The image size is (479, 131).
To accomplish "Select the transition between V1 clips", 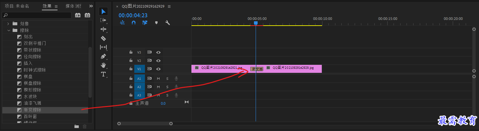I will [x=257, y=69].
